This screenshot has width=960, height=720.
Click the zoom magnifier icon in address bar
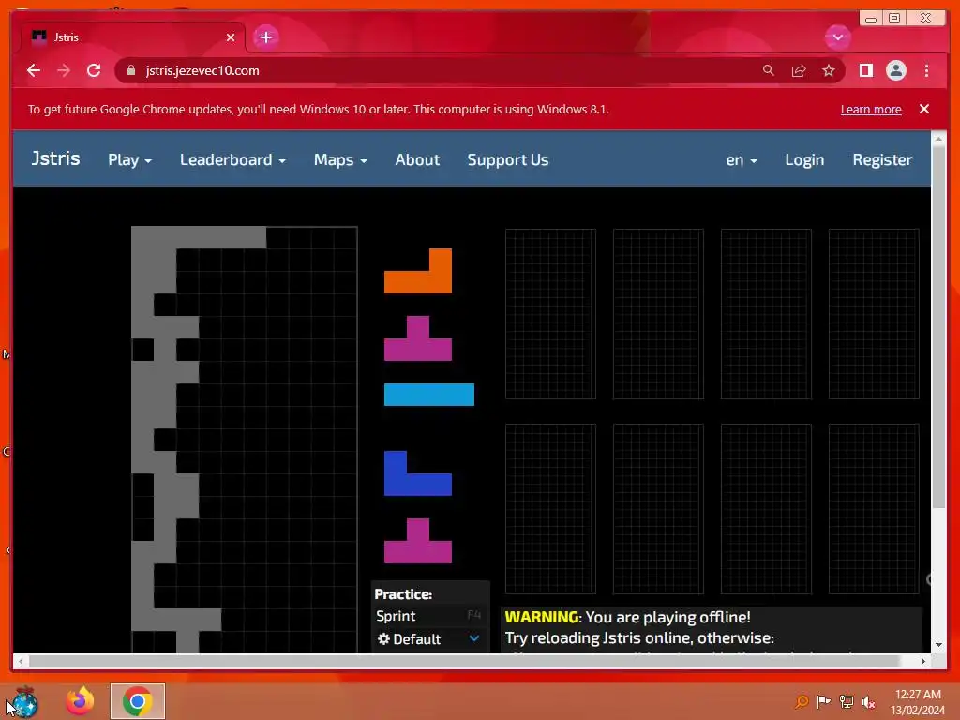tap(769, 70)
